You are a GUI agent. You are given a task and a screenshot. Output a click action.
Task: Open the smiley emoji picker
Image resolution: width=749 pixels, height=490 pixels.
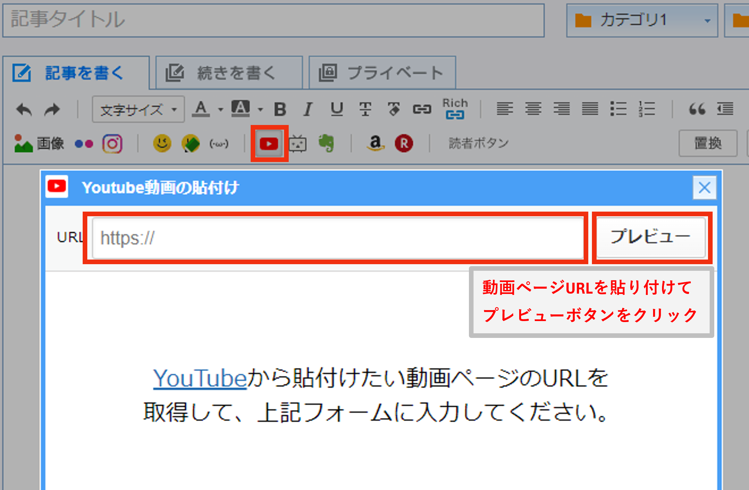(162, 143)
